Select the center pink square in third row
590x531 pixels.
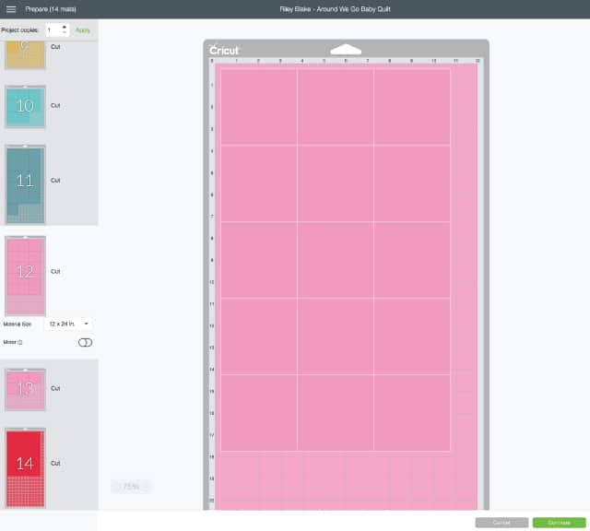336,260
